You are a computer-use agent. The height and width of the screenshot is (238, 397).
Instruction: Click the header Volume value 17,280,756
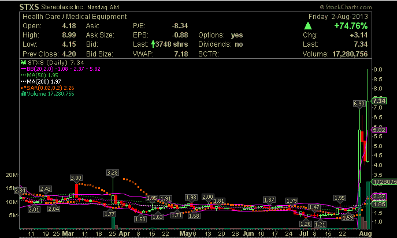(350, 54)
